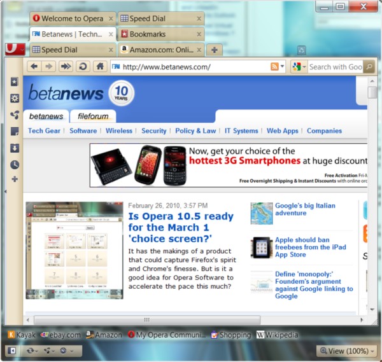The width and height of the screenshot is (382, 362).
Task: Close the Welcome to Opera tab
Action: (x=111, y=18)
